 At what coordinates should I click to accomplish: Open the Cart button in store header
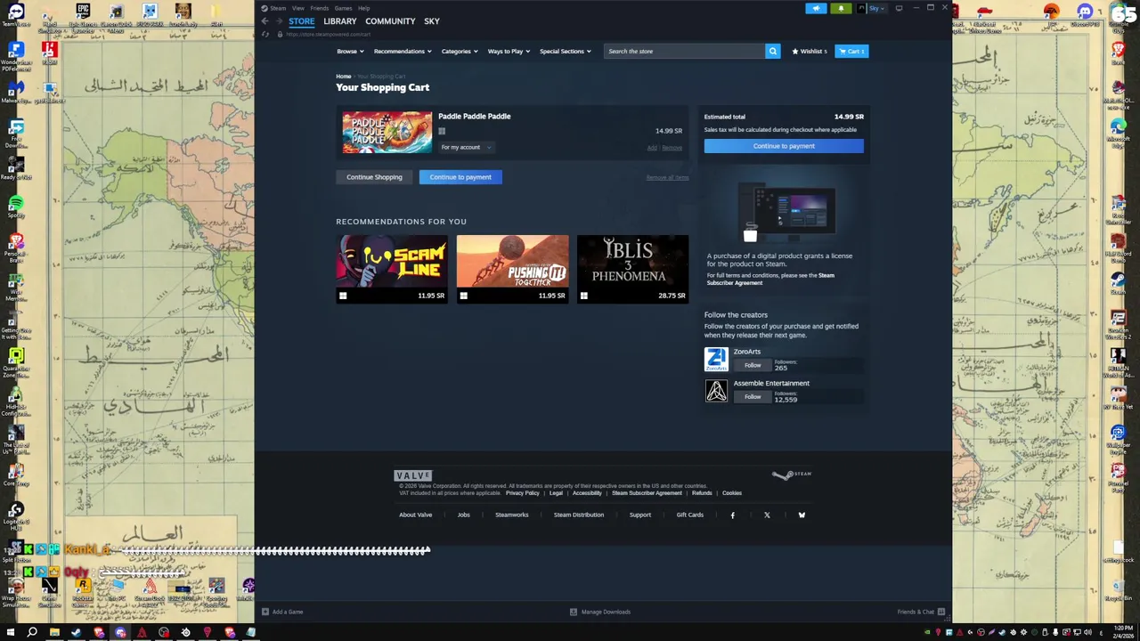click(x=851, y=51)
